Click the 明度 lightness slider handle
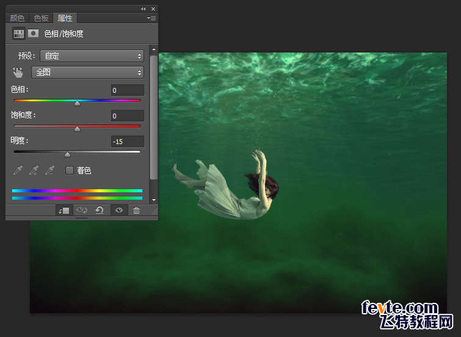Image resolution: width=461 pixels, height=337 pixels. (x=67, y=154)
